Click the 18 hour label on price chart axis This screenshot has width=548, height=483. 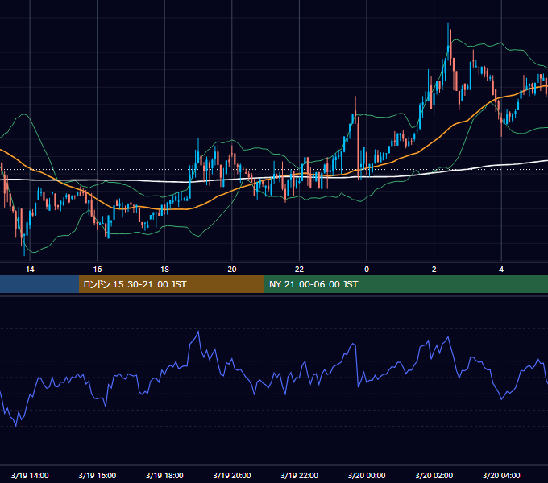164,270
